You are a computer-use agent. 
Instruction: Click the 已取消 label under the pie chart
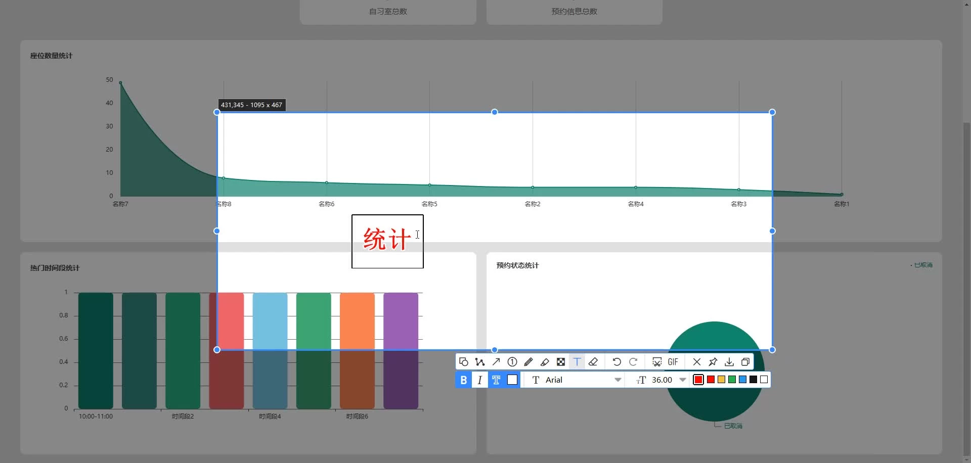point(733,426)
